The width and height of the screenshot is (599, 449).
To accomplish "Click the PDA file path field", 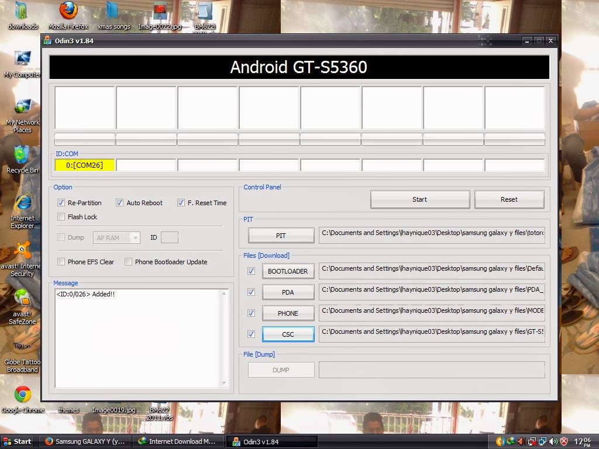I will [432, 292].
